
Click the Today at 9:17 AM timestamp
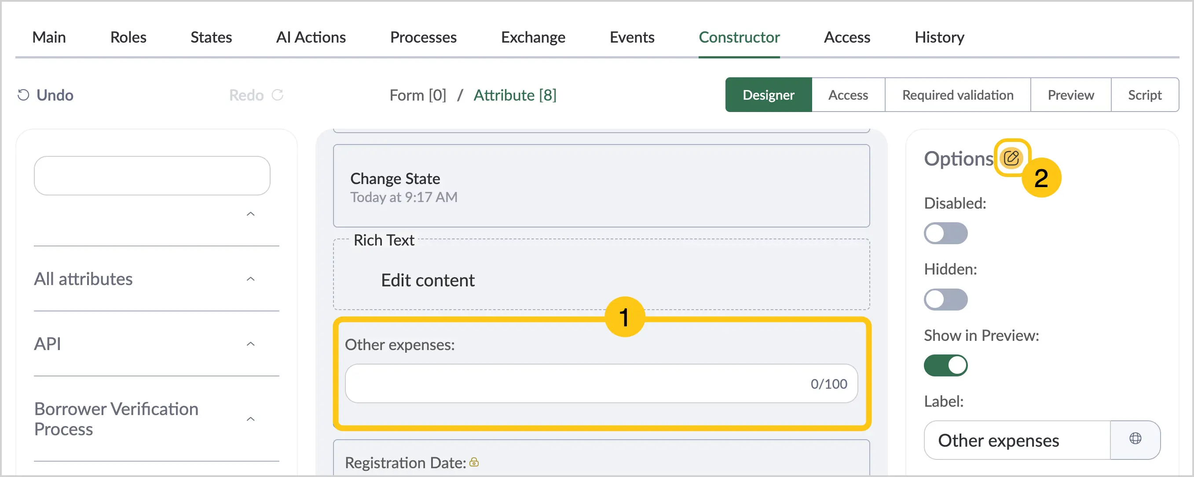[404, 197]
